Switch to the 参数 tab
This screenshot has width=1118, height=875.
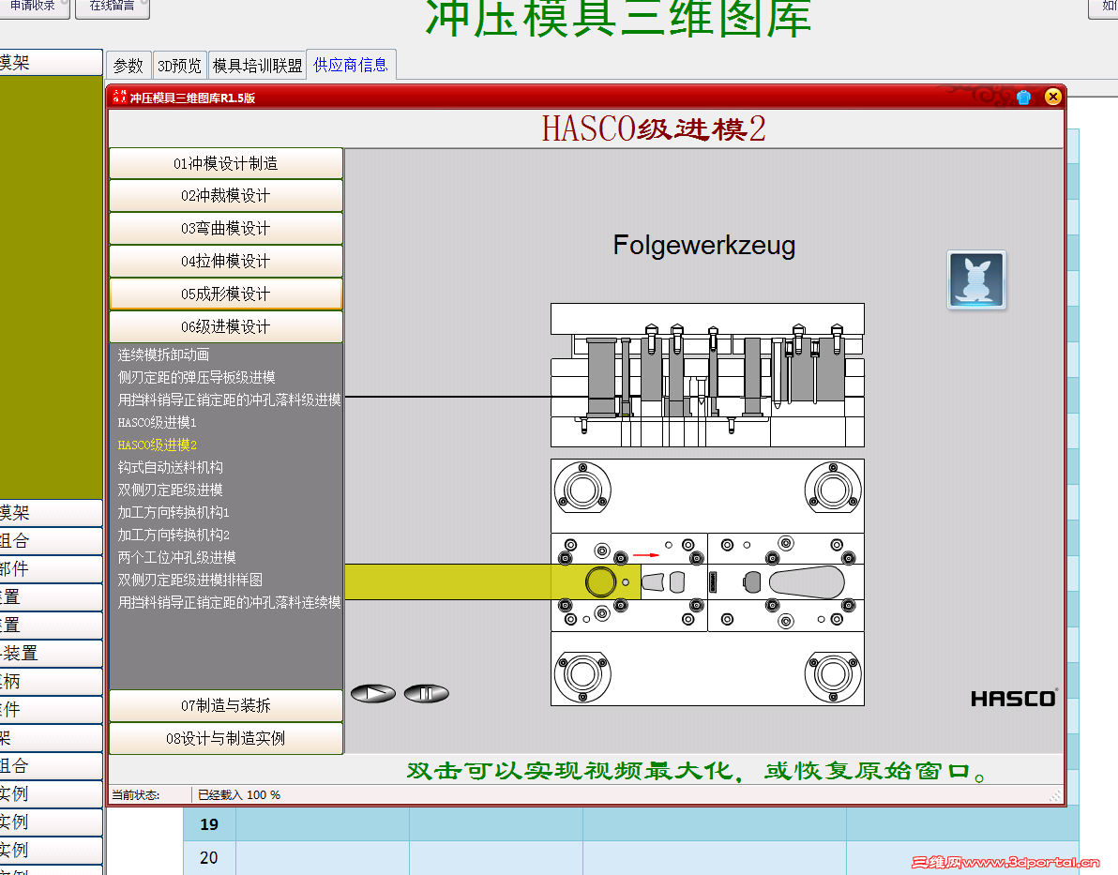click(x=128, y=66)
